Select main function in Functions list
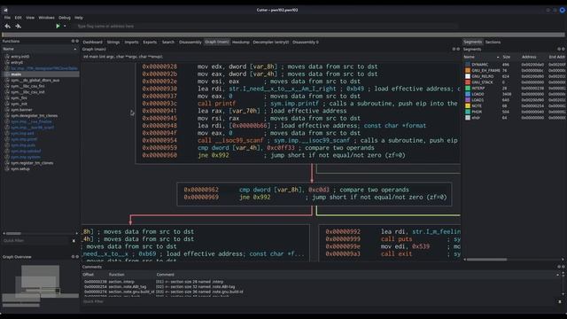Screen dimensions: 567x319 [16, 74]
